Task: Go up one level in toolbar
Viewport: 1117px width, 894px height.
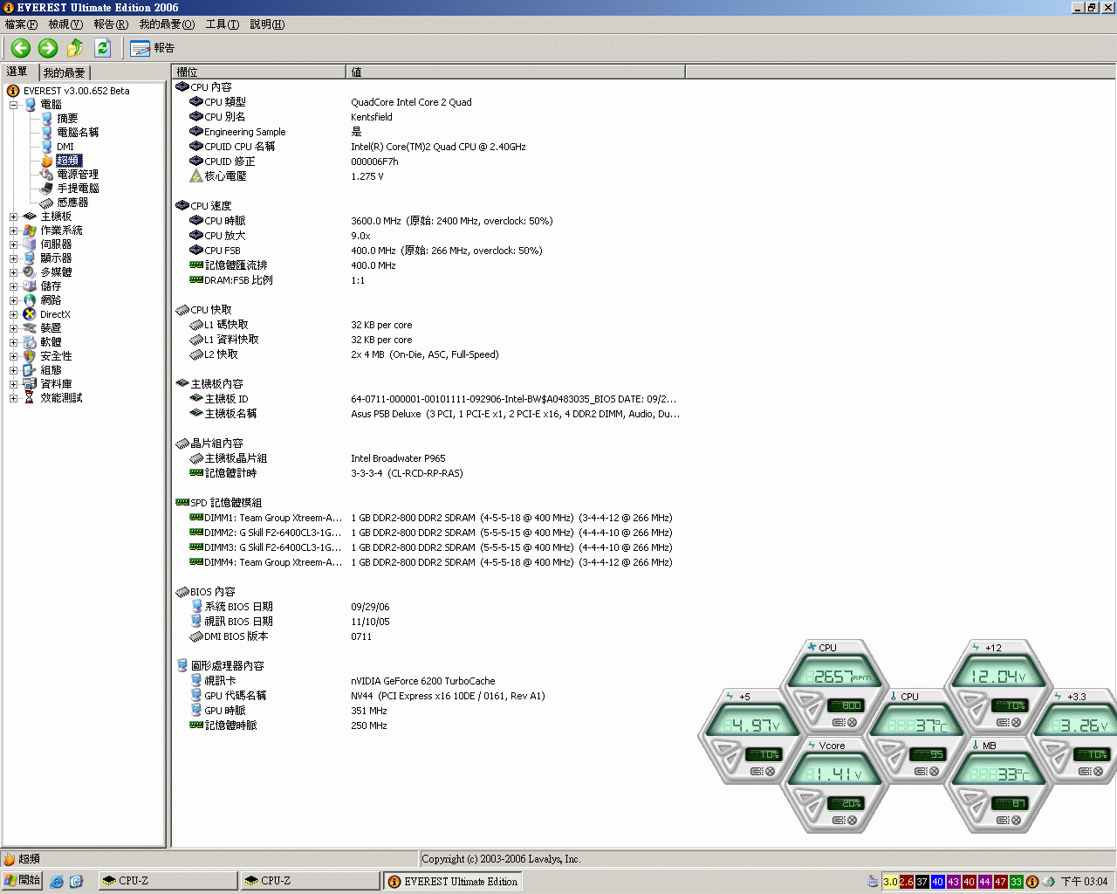Action: [75, 48]
